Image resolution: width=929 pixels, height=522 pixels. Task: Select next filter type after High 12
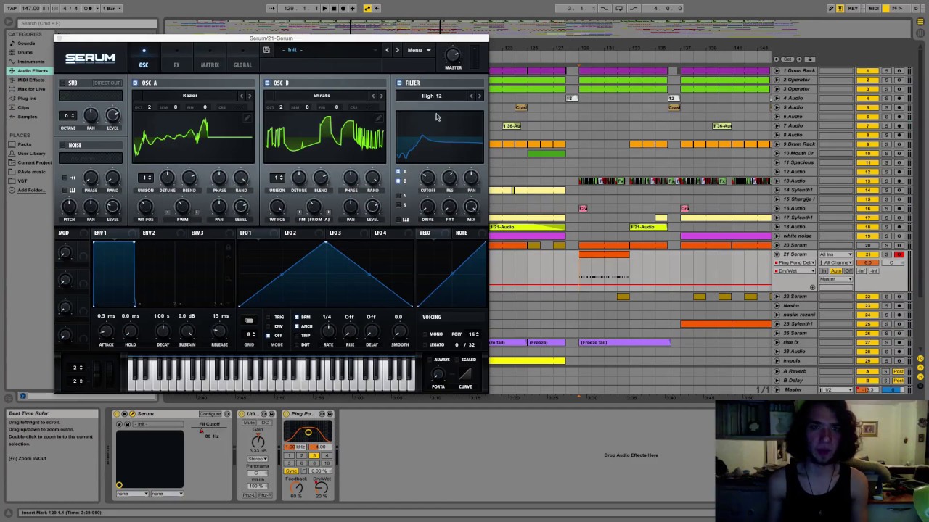click(479, 96)
